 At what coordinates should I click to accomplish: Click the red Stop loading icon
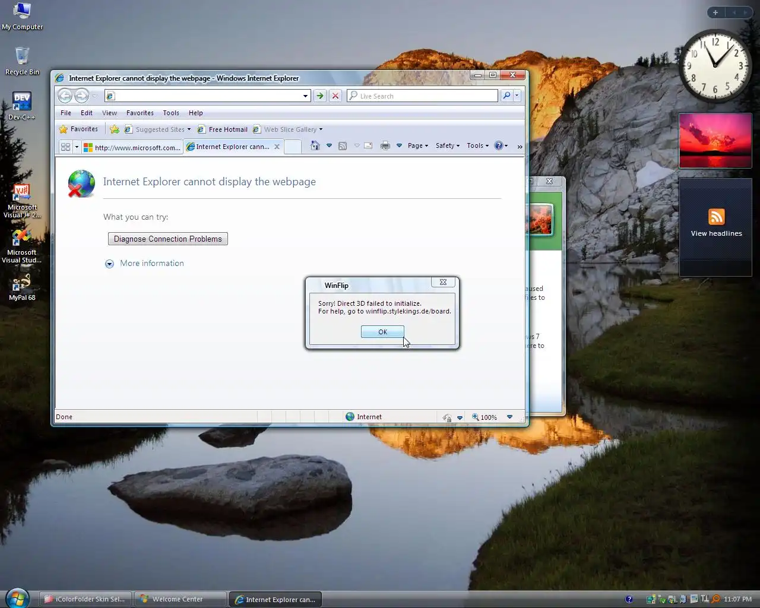335,96
